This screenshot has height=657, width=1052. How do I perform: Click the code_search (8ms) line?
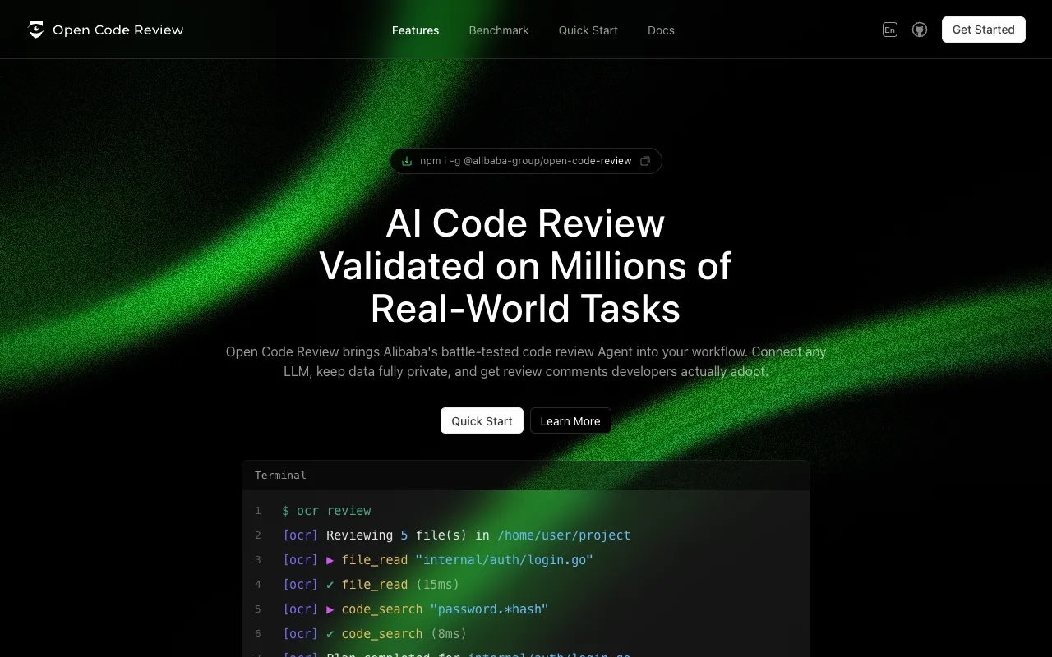pos(375,634)
